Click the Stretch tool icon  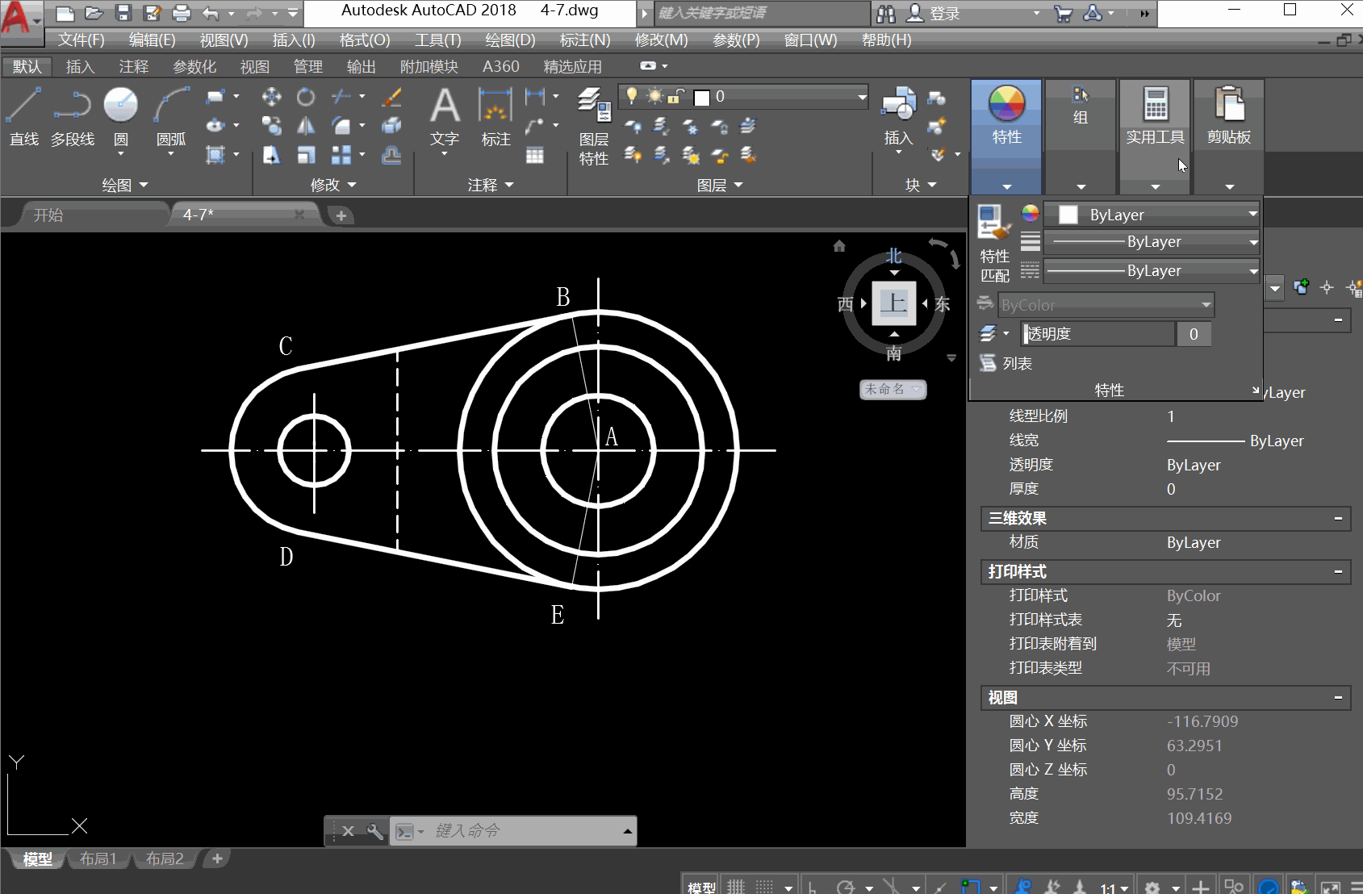(271, 155)
